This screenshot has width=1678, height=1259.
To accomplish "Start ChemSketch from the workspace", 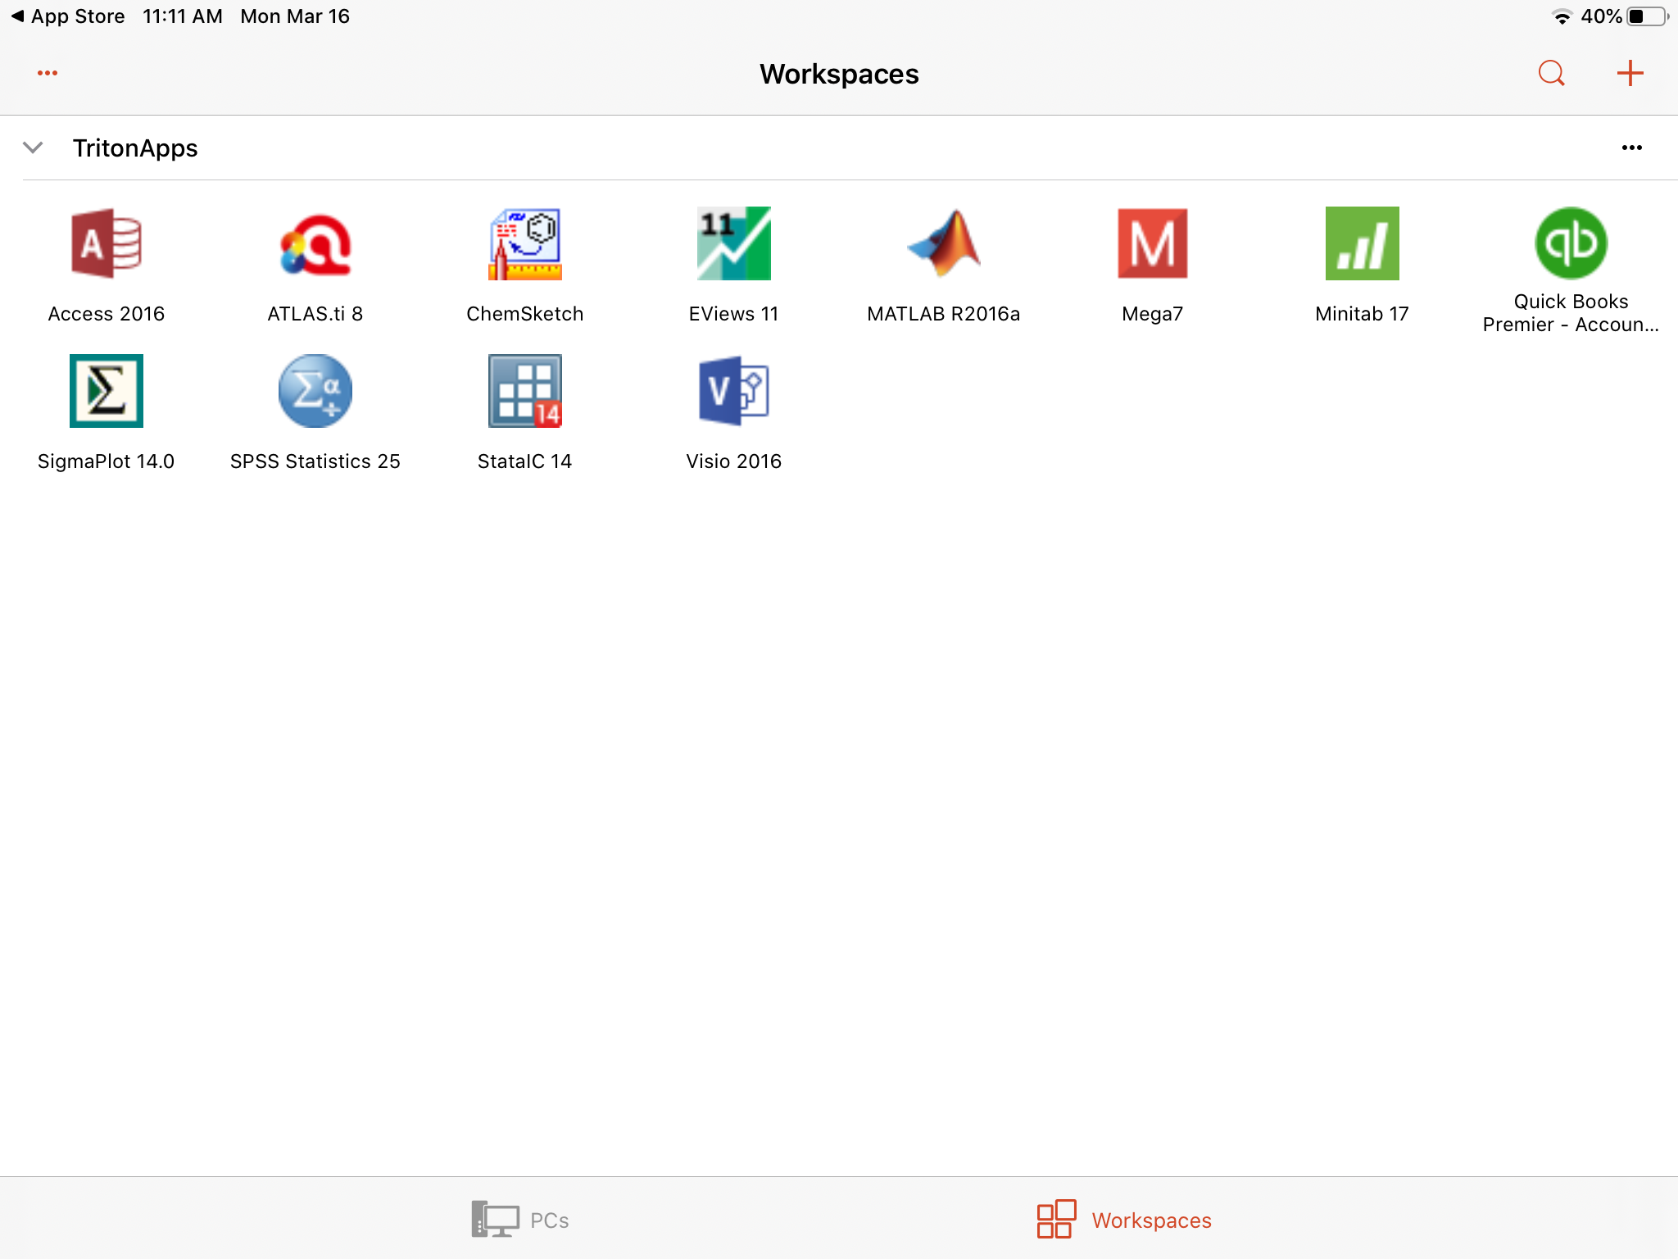I will [x=524, y=244].
